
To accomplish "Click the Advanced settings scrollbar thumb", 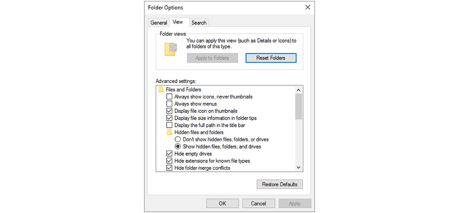I will [x=298, y=106].
